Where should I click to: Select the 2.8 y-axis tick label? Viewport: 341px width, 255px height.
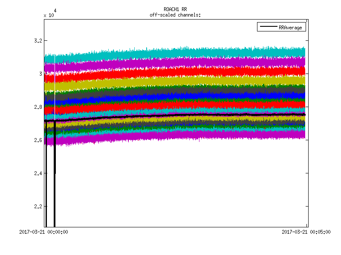[38, 107]
